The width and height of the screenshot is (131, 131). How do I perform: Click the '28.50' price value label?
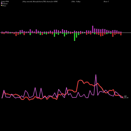tap(126, 98)
